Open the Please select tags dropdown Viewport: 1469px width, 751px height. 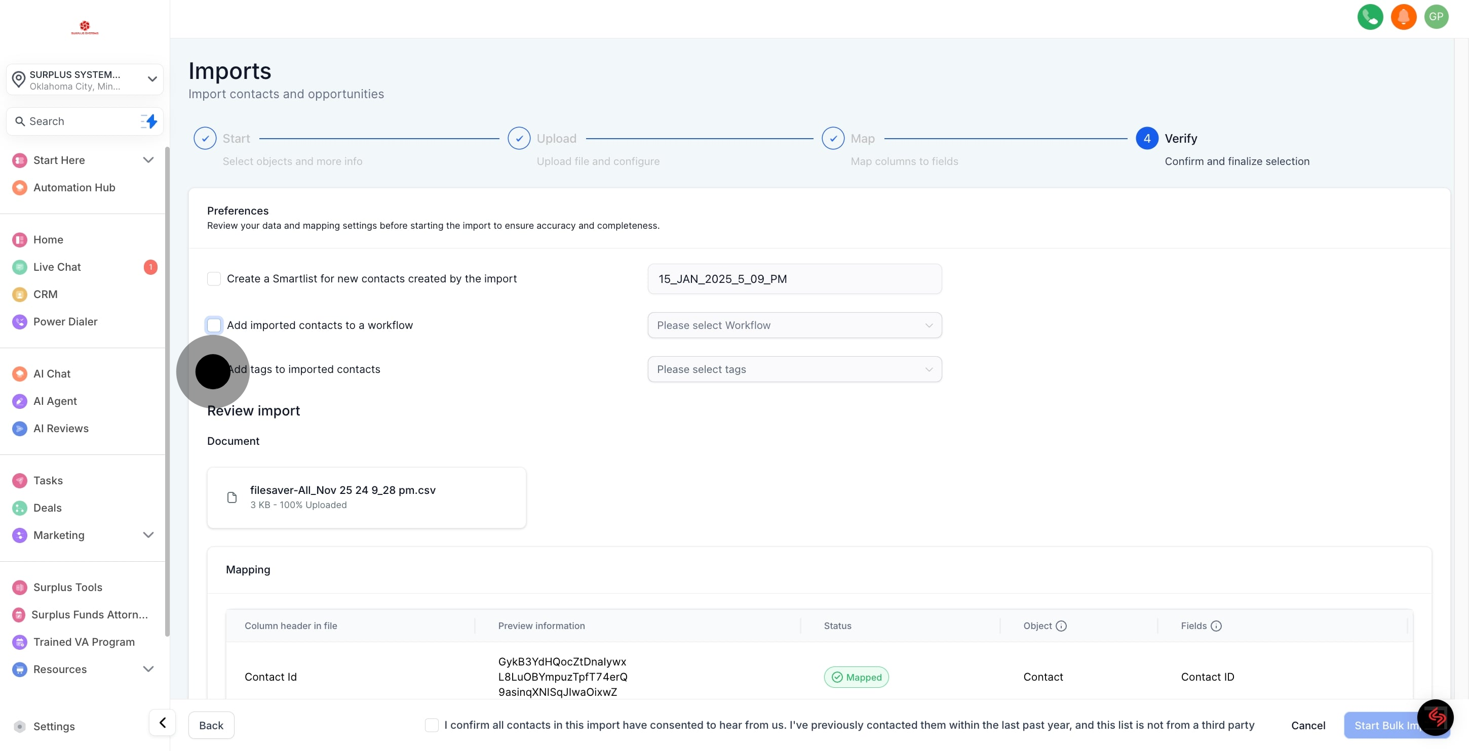(x=794, y=370)
